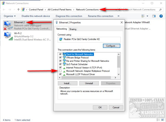This screenshot has width=166, height=122.
Task: Uncheck VMware Bridge Protocol
Action: 60,57
